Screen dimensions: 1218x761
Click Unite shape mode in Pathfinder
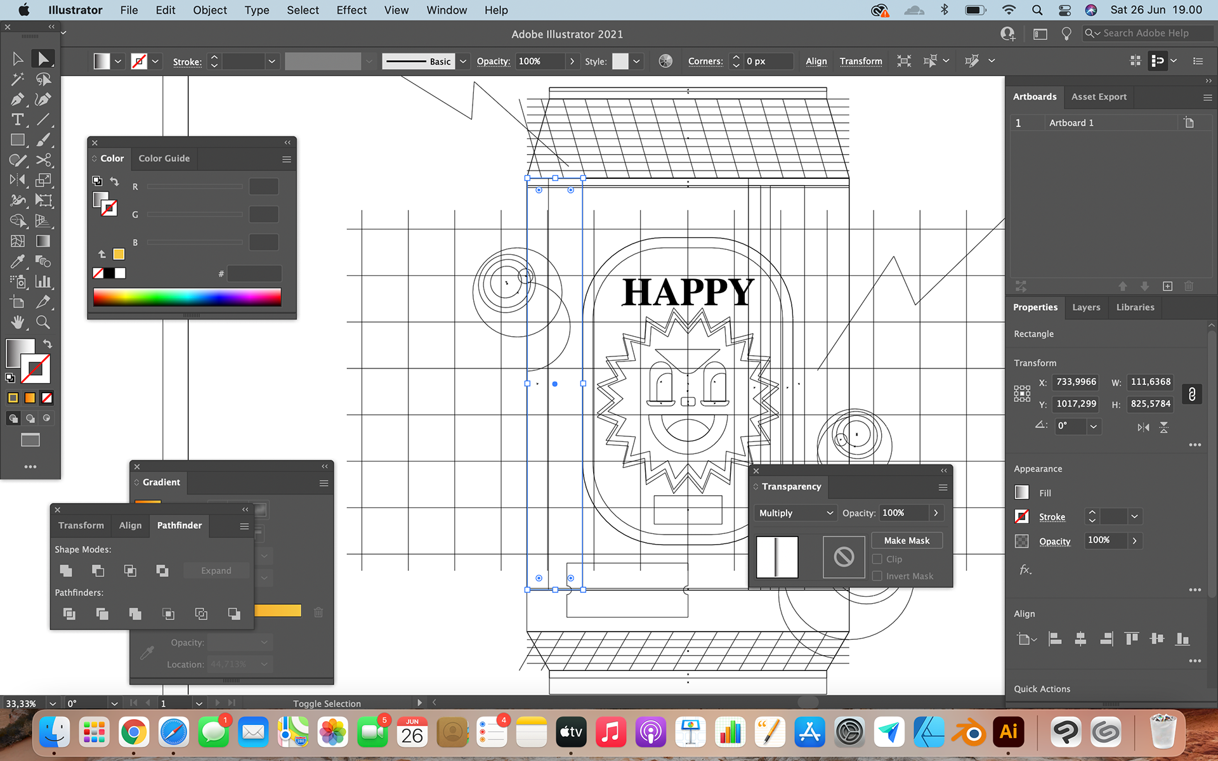point(66,571)
